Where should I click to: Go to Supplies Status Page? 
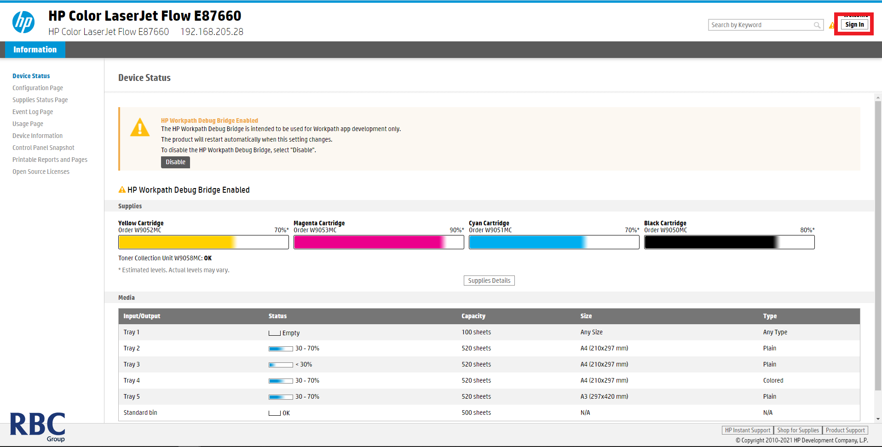(40, 100)
